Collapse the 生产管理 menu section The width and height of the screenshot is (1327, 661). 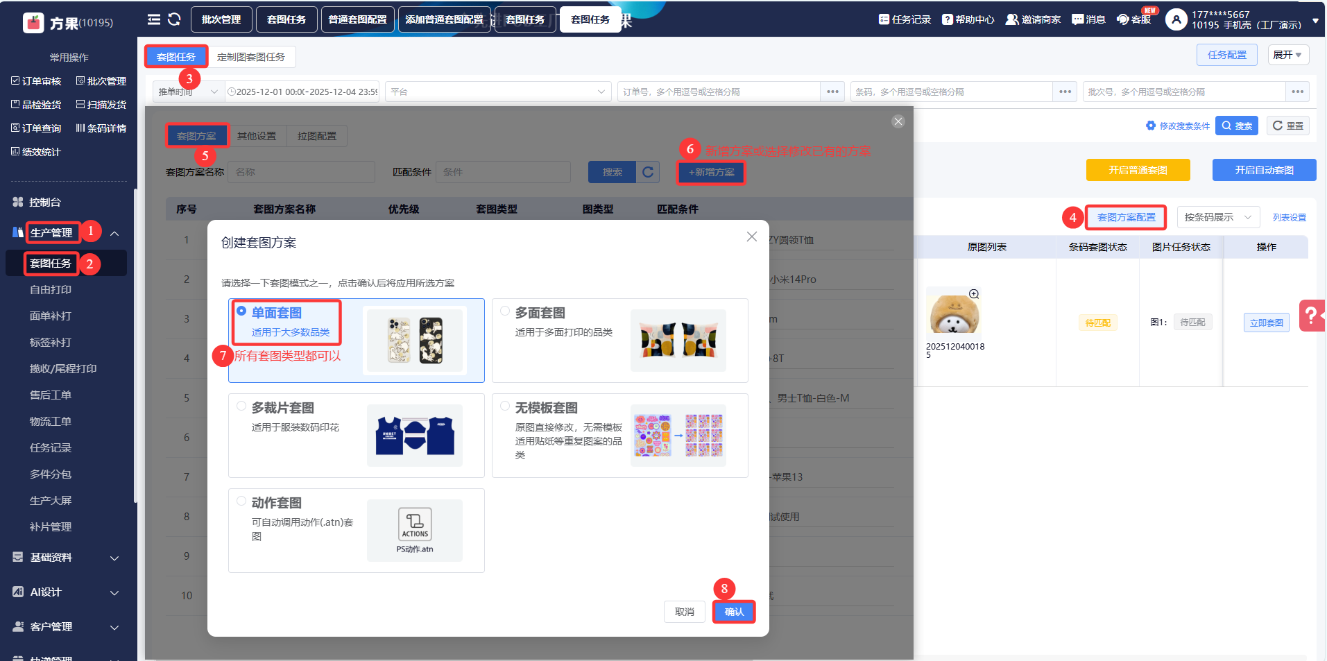pyautogui.click(x=114, y=233)
